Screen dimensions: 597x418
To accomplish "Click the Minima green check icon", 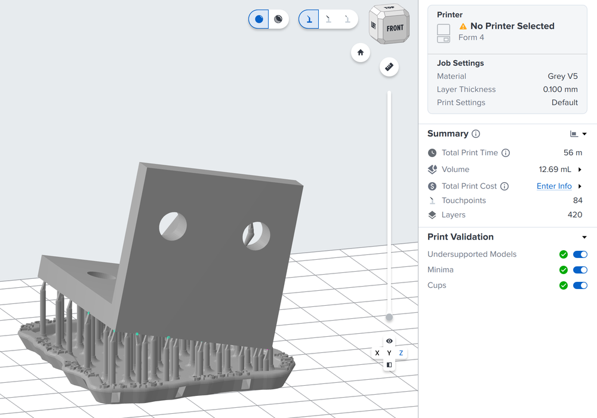I will 564,270.
